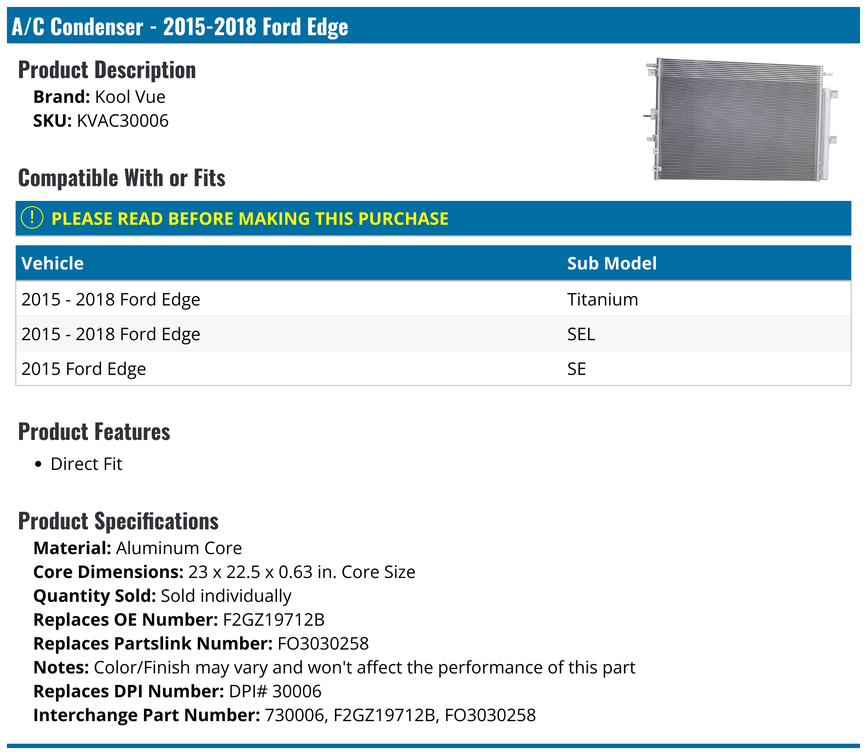Image resolution: width=867 pixels, height=755 pixels.
Task: Click the A/C condenser product image
Action: tap(740, 119)
